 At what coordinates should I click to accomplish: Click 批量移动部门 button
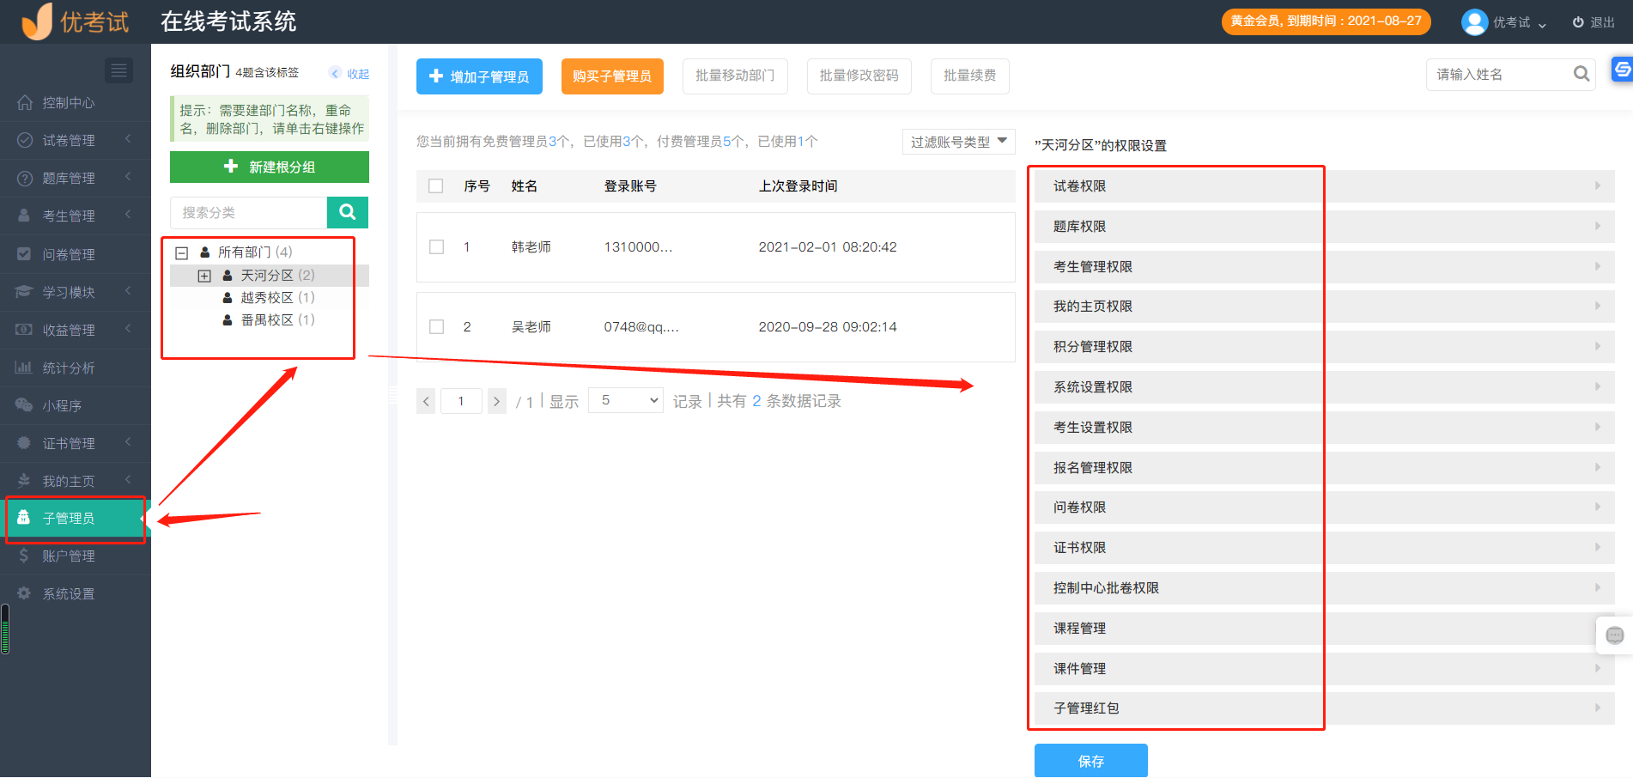click(x=735, y=76)
